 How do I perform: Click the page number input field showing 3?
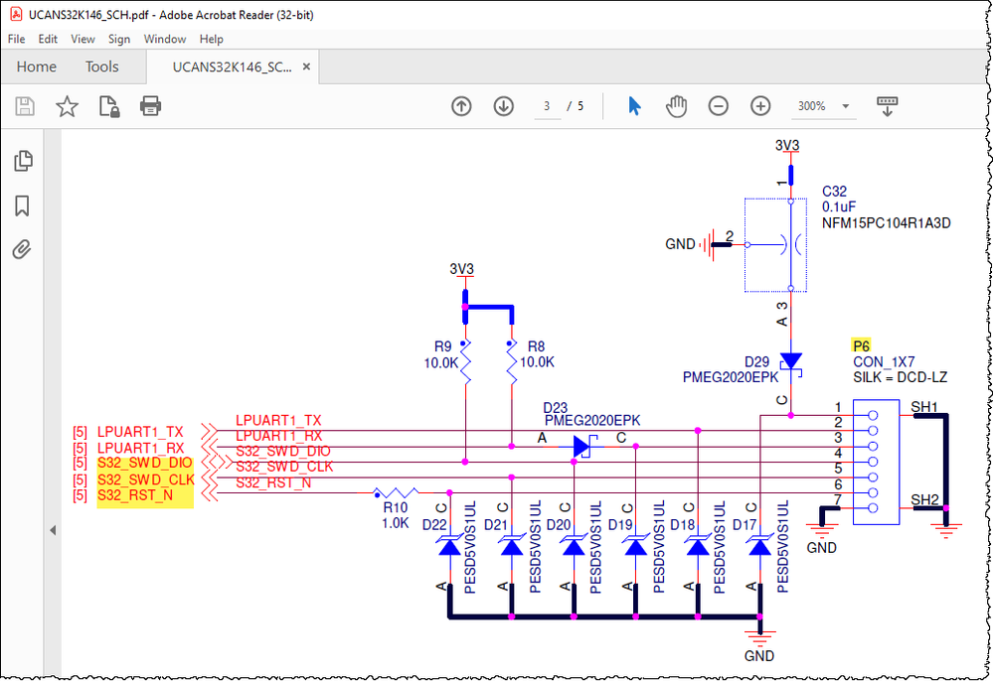[548, 106]
